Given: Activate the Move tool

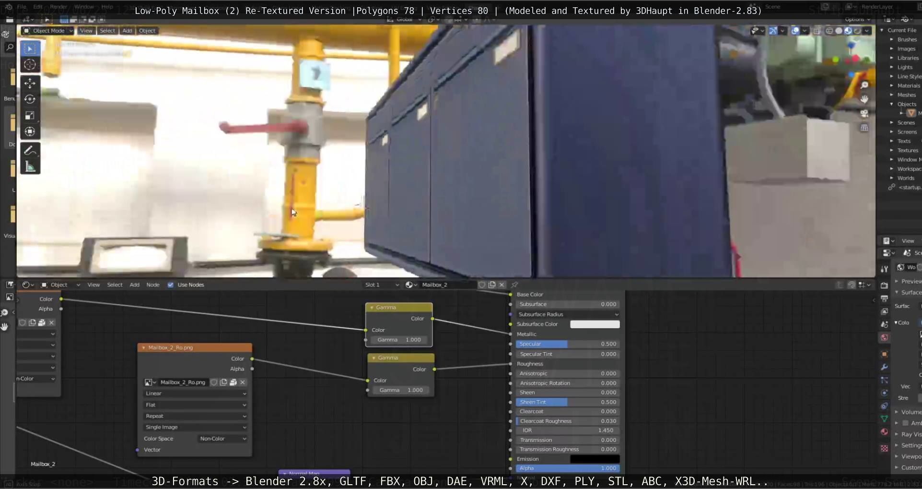Looking at the screenshot, I should [x=30, y=83].
